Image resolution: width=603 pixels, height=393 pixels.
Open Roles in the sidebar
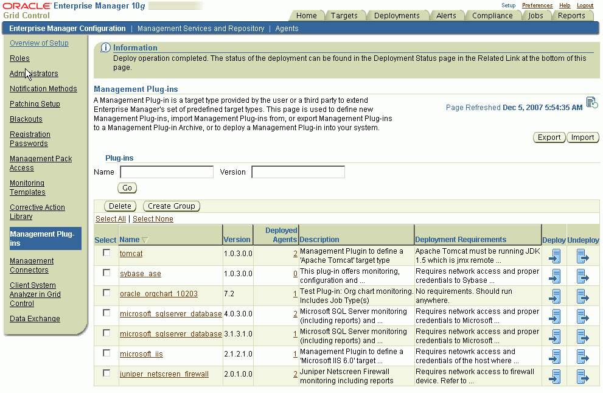19,58
